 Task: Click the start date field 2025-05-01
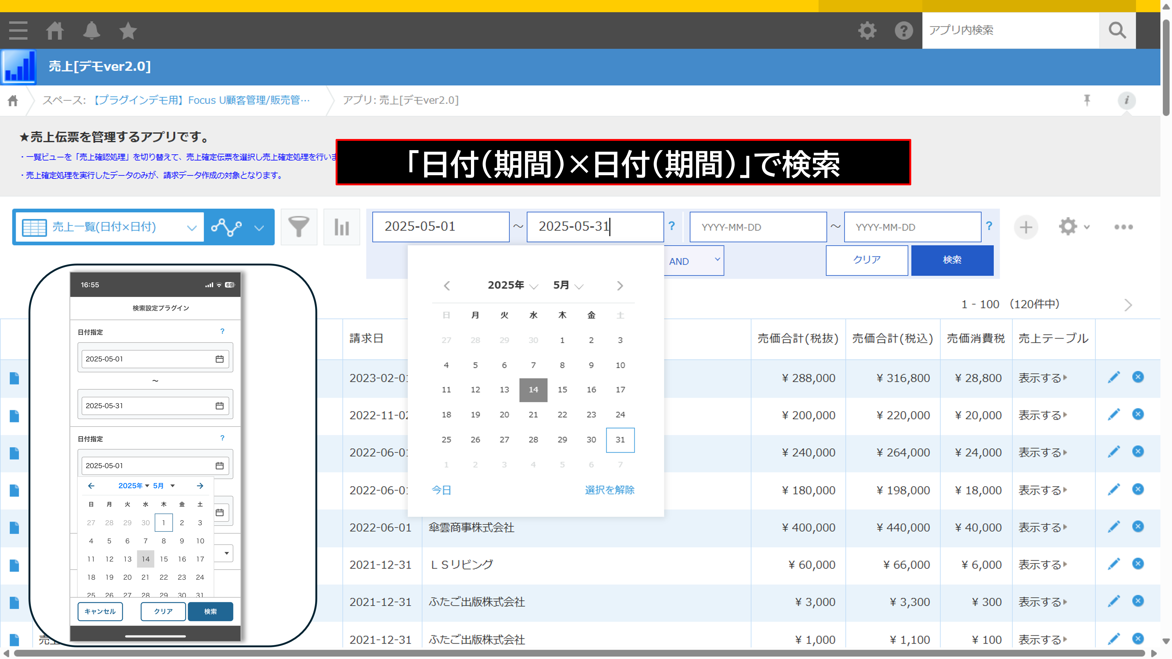(x=441, y=227)
